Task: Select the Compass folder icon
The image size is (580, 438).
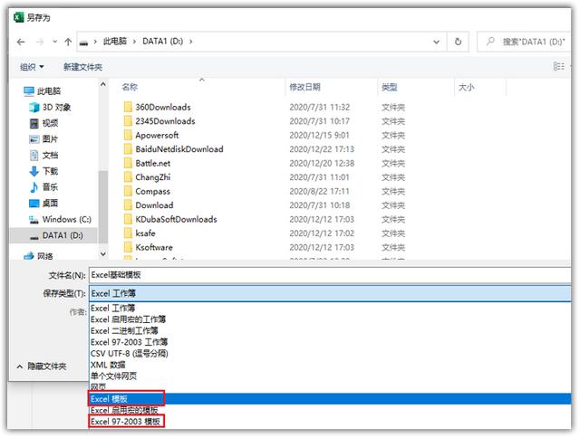Action: 128,191
